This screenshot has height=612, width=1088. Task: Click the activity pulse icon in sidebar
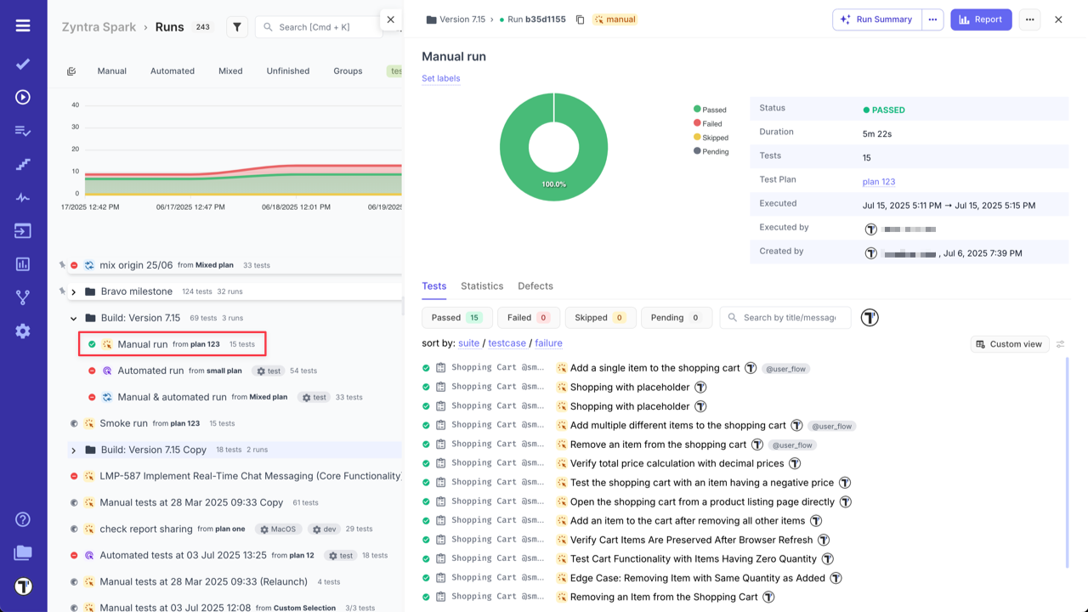(22, 197)
